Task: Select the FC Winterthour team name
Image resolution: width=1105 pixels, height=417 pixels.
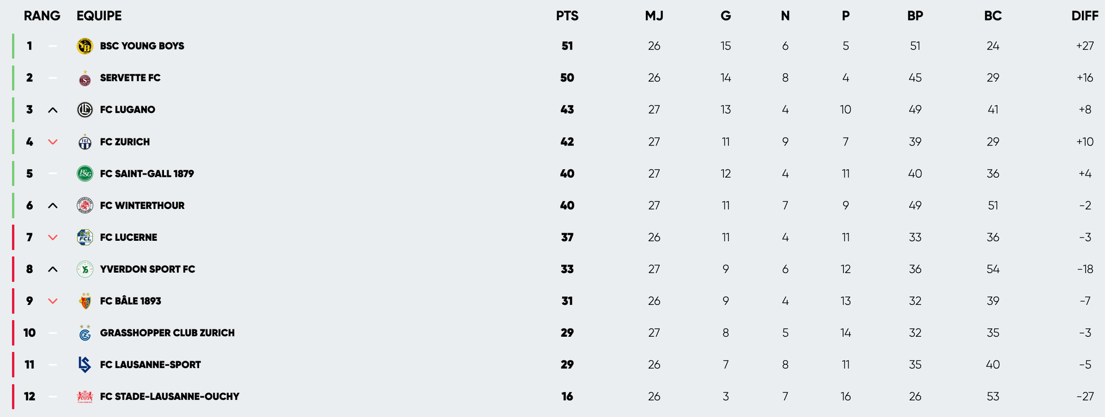Action: point(142,206)
